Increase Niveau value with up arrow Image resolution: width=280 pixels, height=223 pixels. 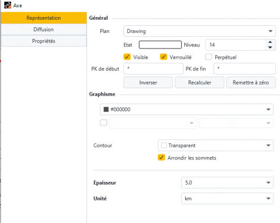pyautogui.click(x=270, y=42)
